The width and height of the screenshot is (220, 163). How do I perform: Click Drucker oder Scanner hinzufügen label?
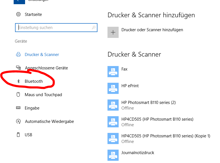point(152,30)
